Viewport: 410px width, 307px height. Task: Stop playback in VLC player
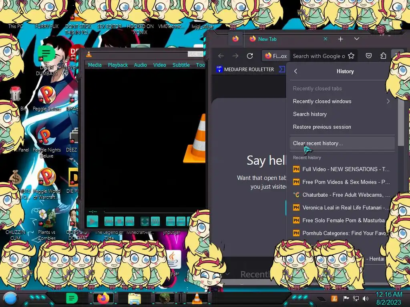[x=119, y=221]
